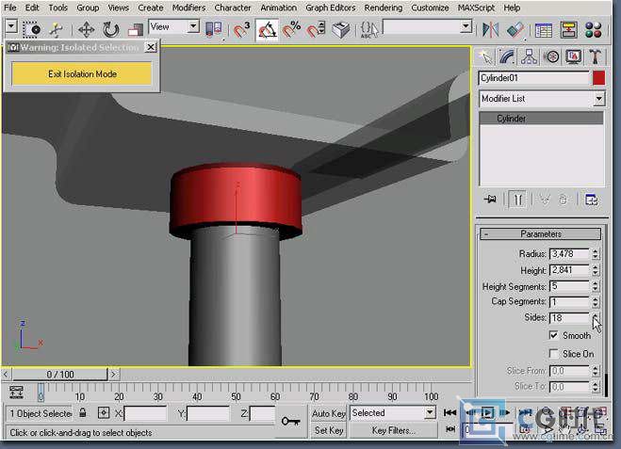This screenshot has height=449, width=621.
Task: Click the Mirror tool icon
Action: [x=490, y=30]
